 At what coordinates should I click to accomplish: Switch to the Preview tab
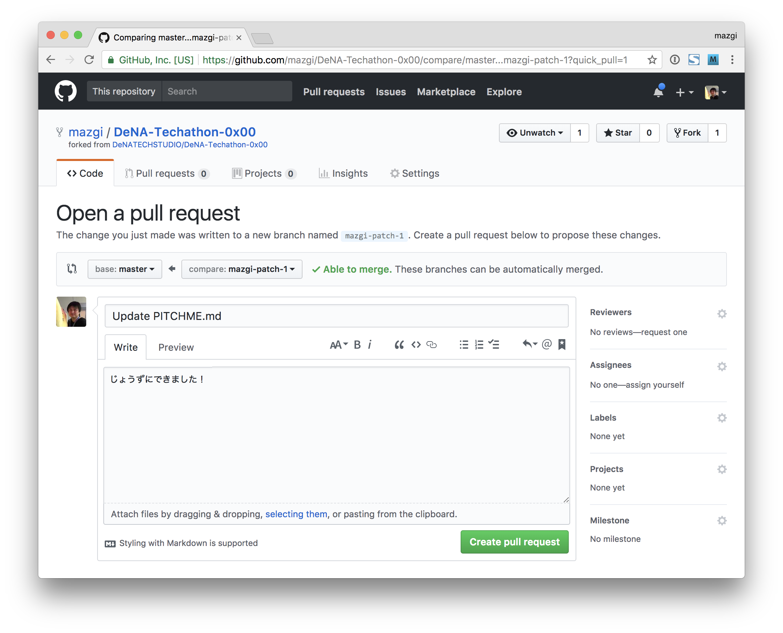pyautogui.click(x=176, y=347)
